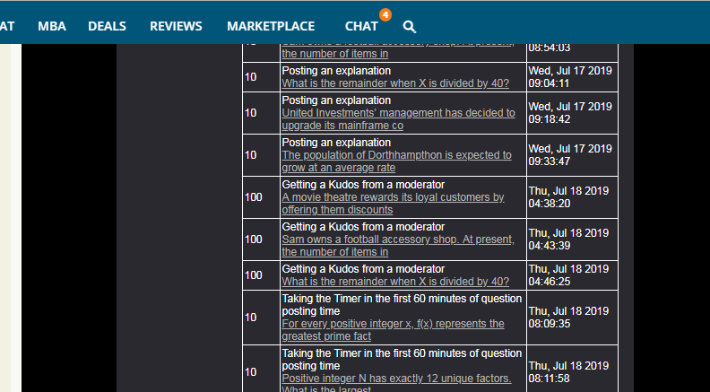Screen dimensions: 710x392
Task: Open the 'Positive integer N has exactly 12' link
Action: (x=396, y=379)
